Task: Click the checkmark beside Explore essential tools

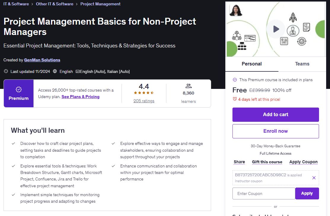Action: click(x=13, y=166)
